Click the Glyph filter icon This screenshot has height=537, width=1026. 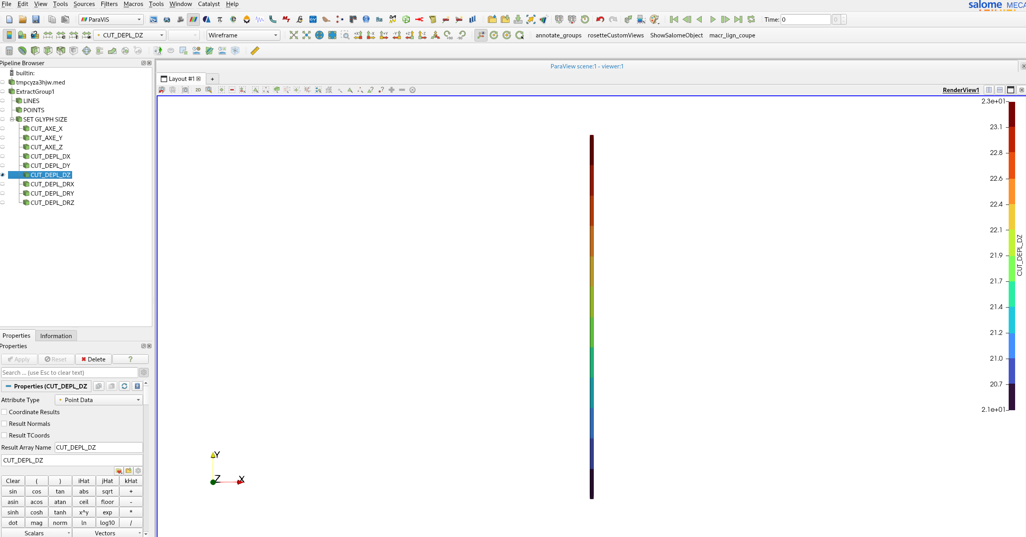pyautogui.click(x=87, y=50)
